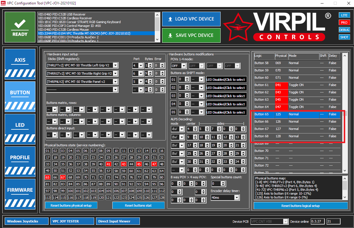Switch to PRO mode
Screen dimensions: 354x228
(344, 23)
